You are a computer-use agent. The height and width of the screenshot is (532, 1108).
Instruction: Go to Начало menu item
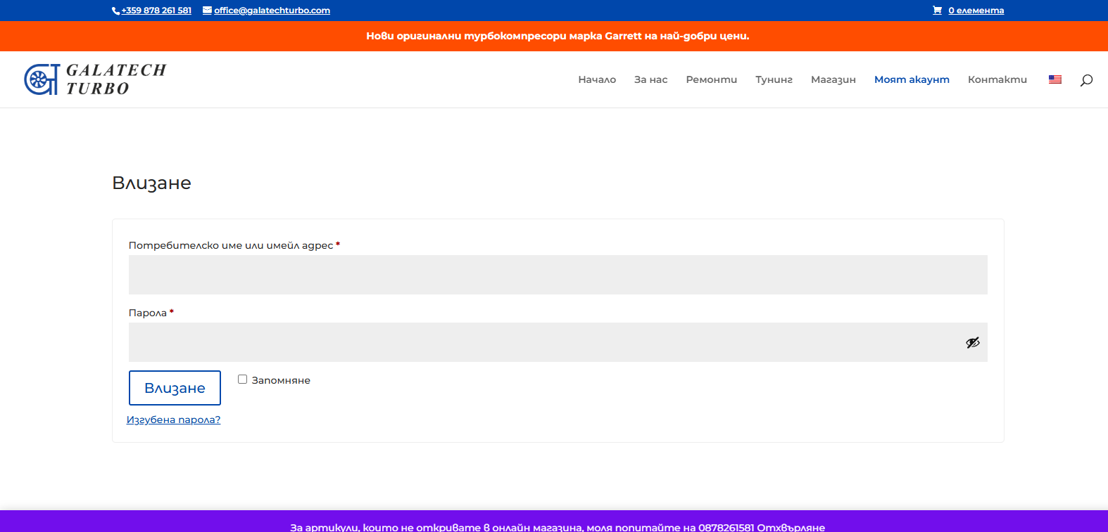tap(597, 79)
